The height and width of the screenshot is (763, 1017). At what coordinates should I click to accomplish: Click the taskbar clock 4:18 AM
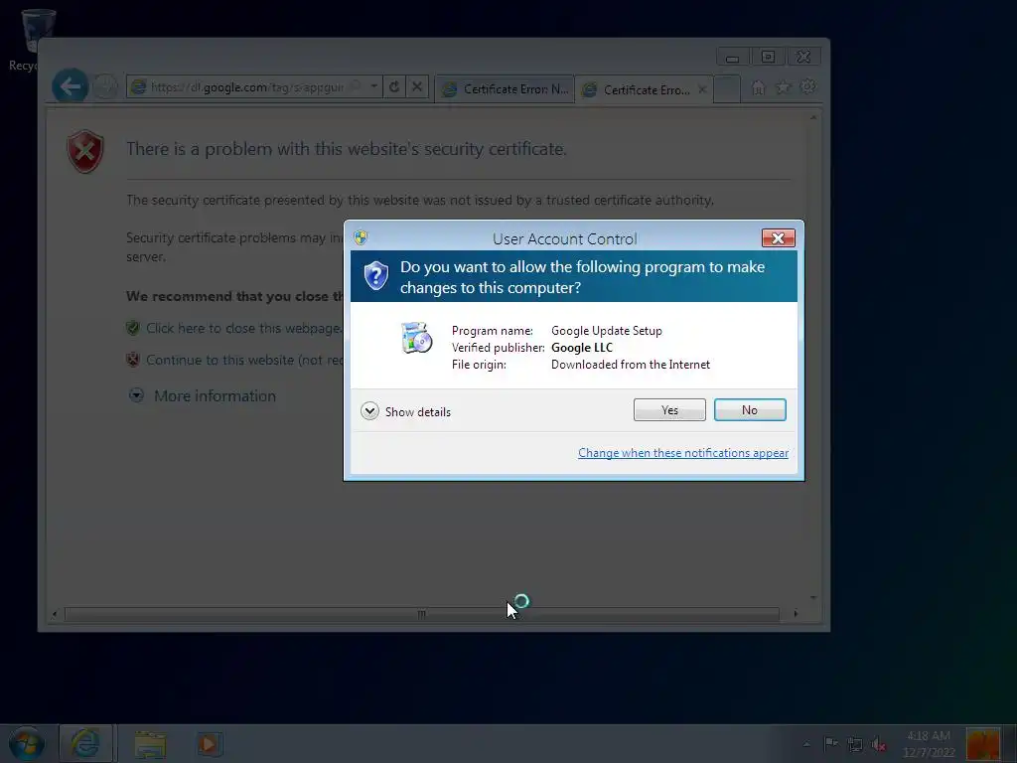coord(929,743)
